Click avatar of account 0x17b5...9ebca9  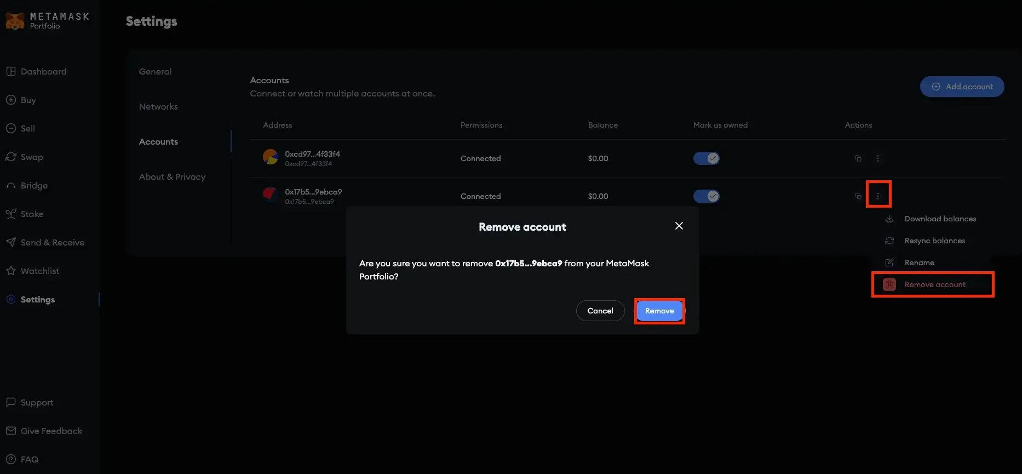(x=270, y=195)
